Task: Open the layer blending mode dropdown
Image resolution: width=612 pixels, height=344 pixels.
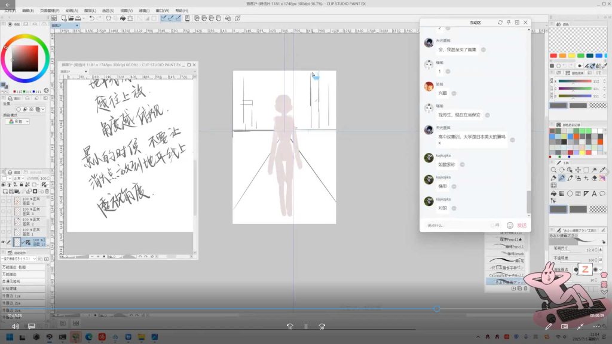Action: pos(20,178)
